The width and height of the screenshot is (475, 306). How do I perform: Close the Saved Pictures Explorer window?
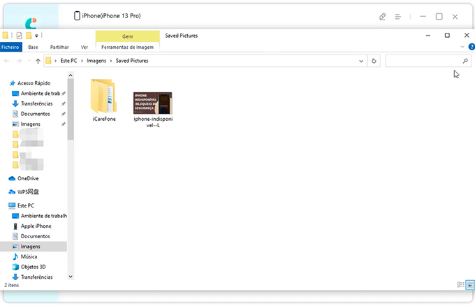(x=467, y=36)
